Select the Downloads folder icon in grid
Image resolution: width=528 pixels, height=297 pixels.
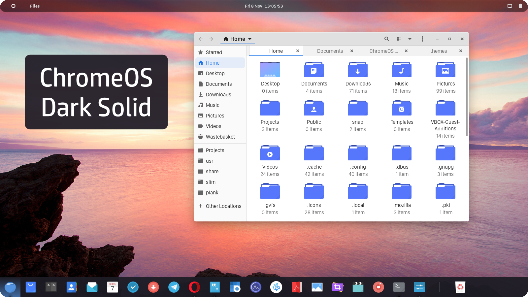coord(358,69)
